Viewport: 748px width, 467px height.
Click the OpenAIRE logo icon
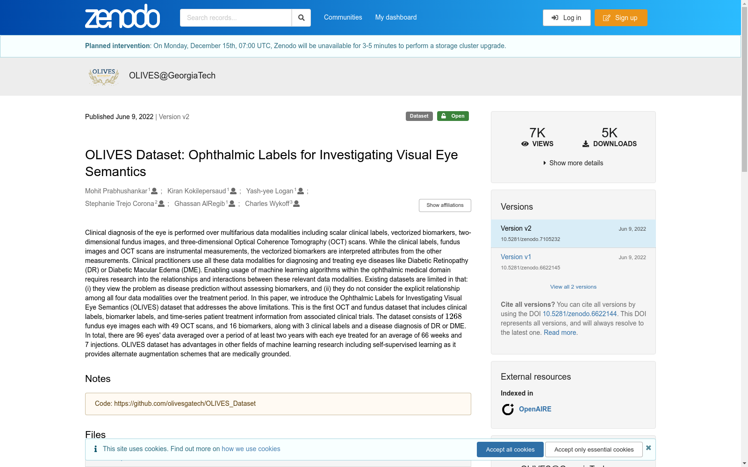[x=508, y=409]
